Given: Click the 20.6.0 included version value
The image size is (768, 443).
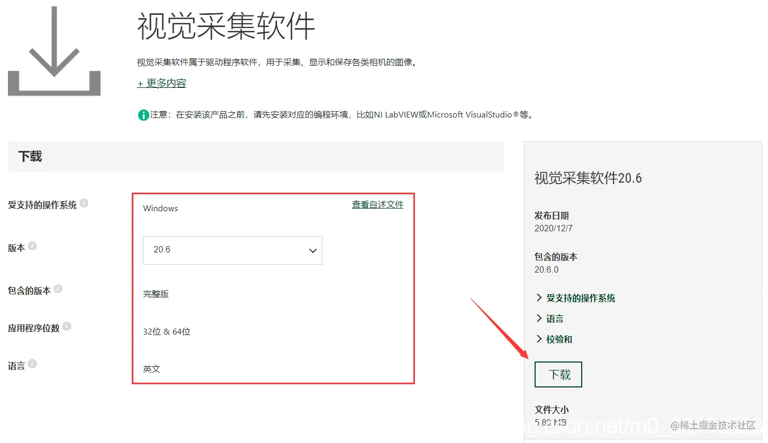Looking at the screenshot, I should pos(546,270).
